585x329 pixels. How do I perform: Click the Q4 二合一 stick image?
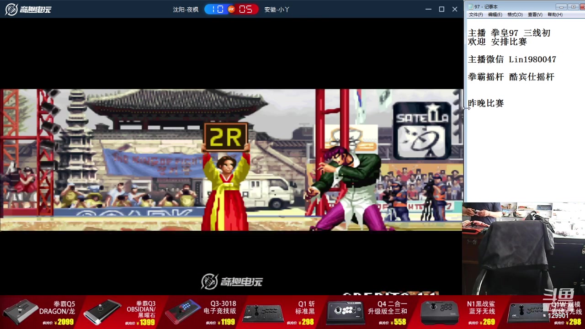pyautogui.click(x=346, y=313)
